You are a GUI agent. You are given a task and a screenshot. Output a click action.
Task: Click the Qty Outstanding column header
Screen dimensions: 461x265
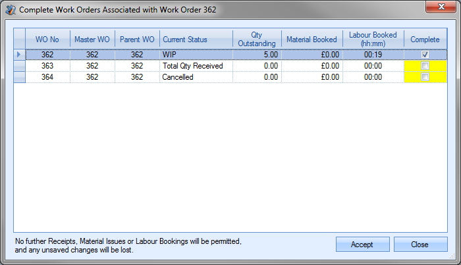point(257,39)
